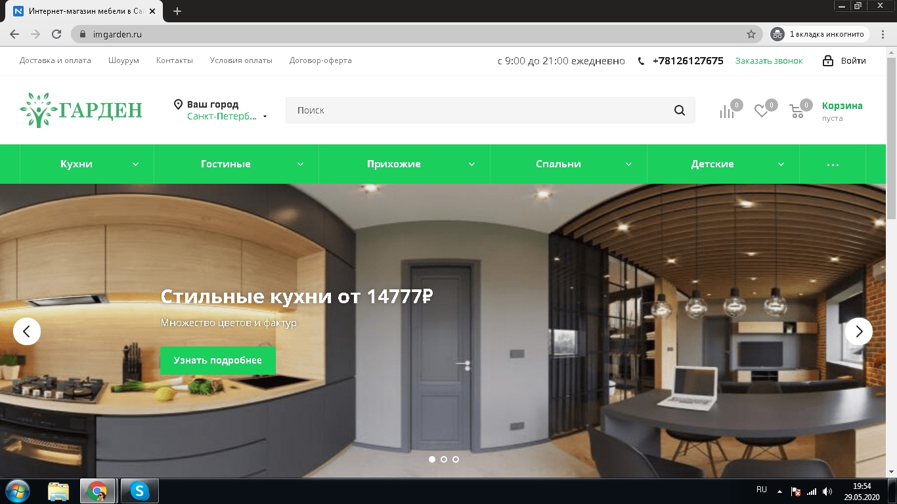Open the favorites heart icon

coord(761,112)
